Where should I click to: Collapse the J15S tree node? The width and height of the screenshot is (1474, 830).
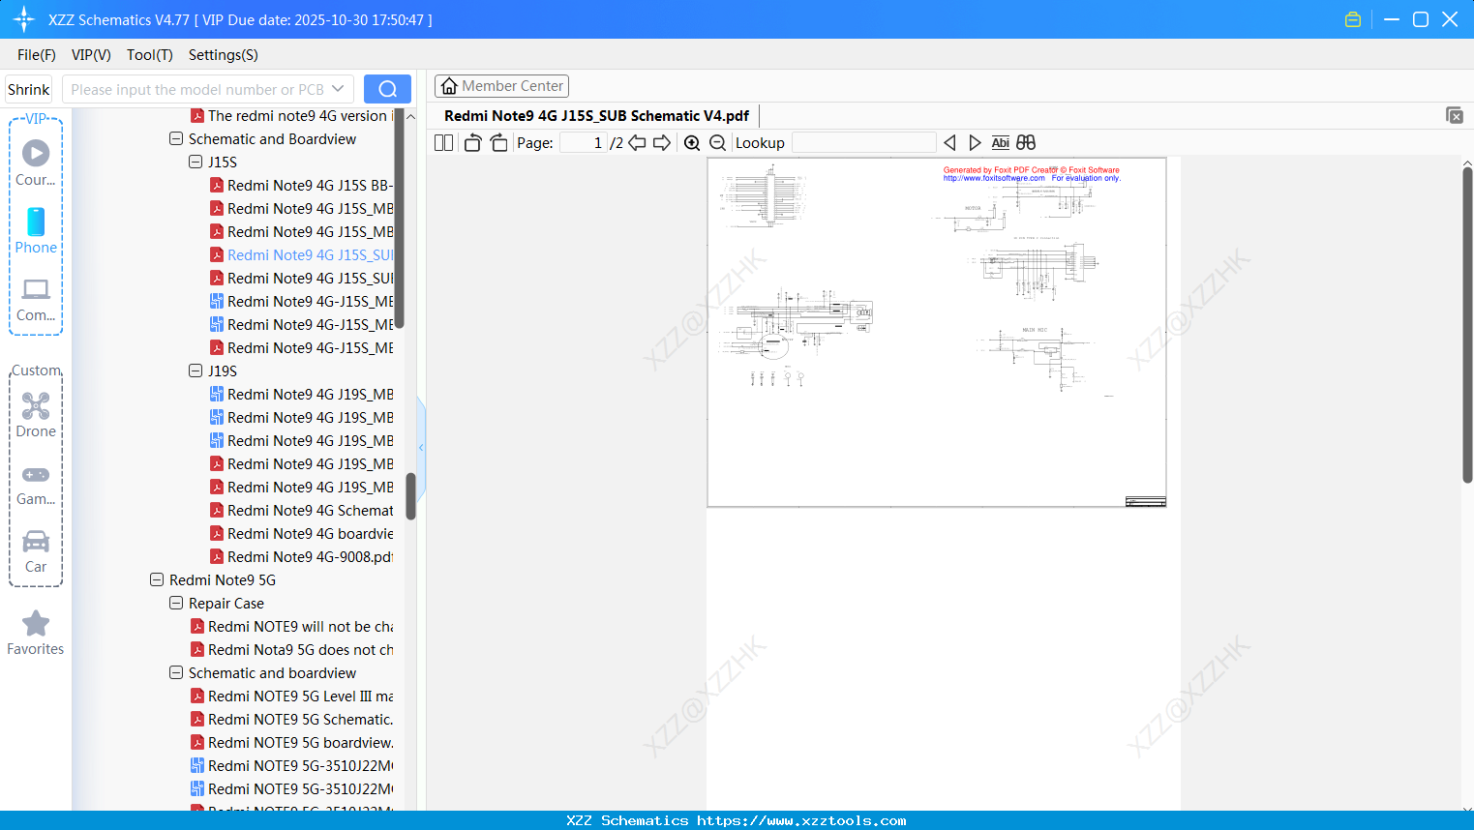point(195,162)
